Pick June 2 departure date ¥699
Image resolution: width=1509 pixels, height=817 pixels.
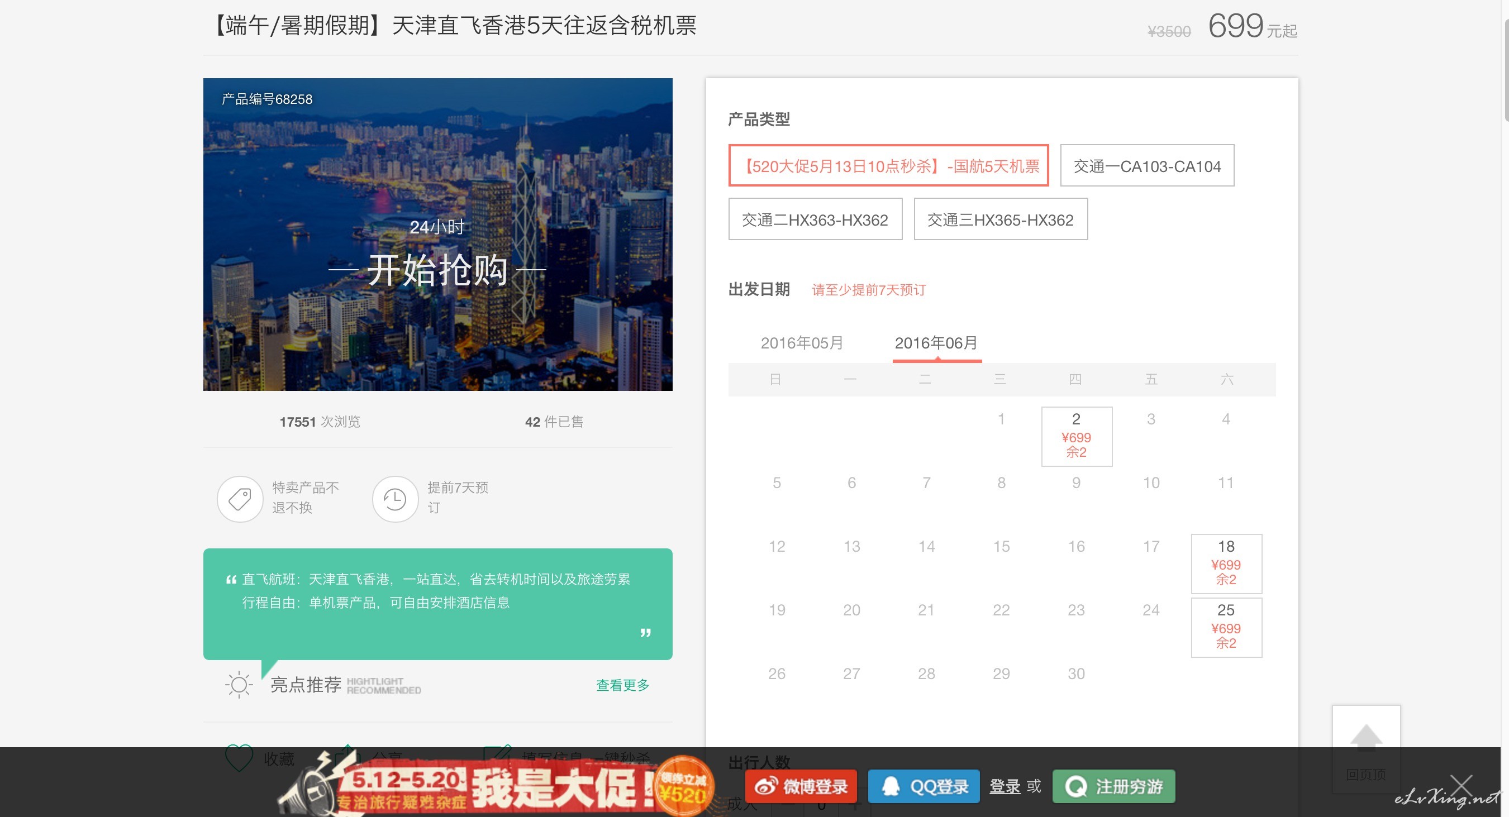pos(1077,436)
